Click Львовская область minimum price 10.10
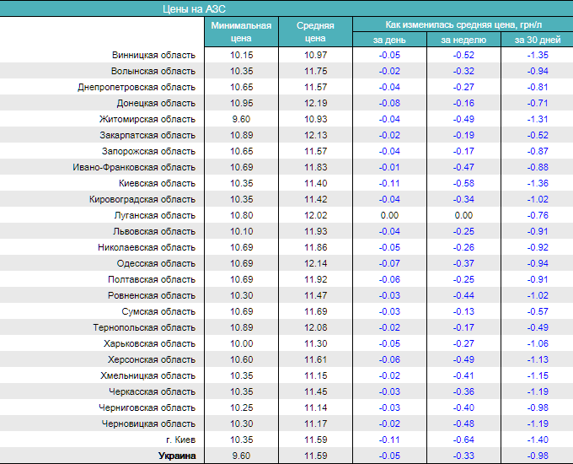The image size is (573, 464). click(241, 231)
